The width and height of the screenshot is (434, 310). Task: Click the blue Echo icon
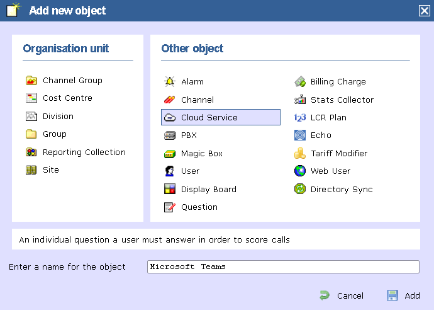tap(300, 135)
